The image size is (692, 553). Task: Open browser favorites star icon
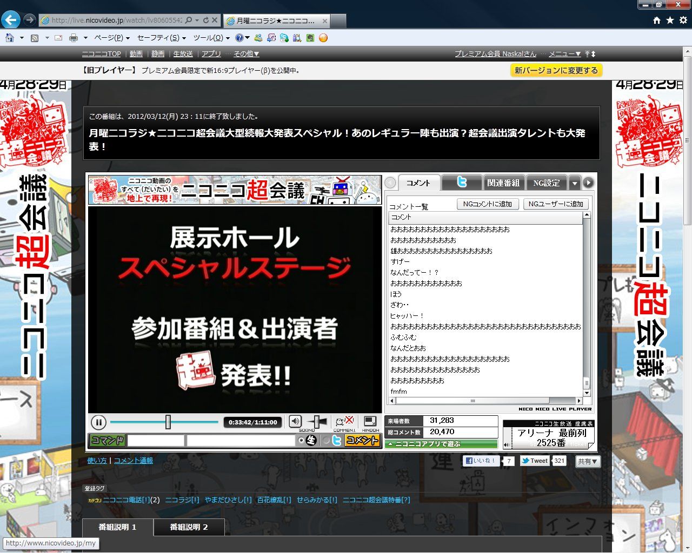click(x=670, y=20)
